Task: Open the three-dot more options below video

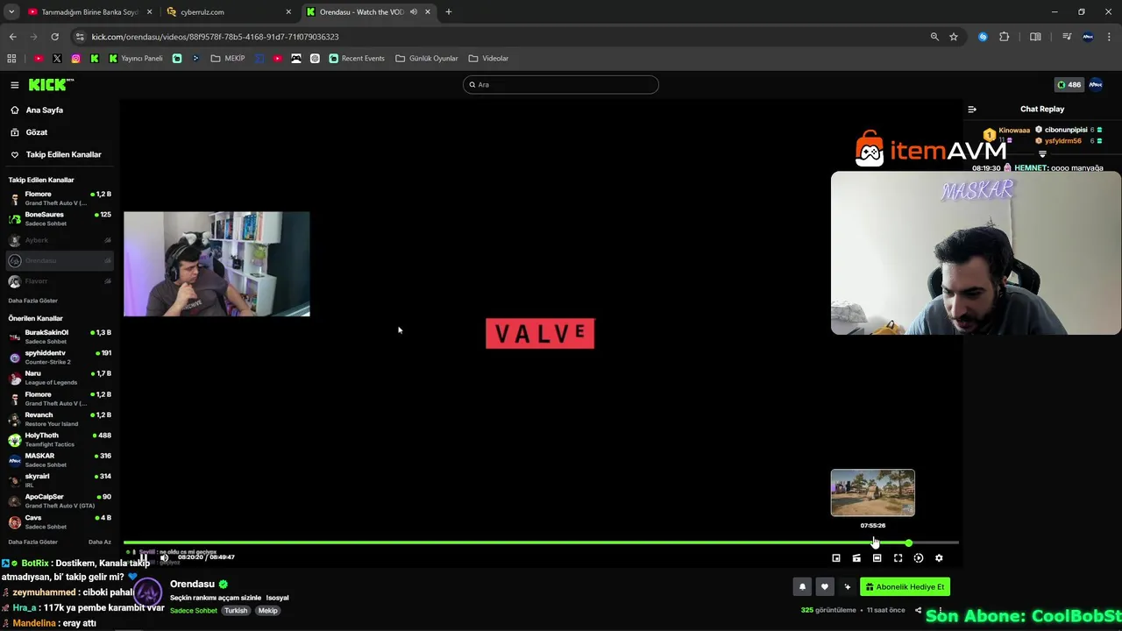Action: tap(941, 610)
